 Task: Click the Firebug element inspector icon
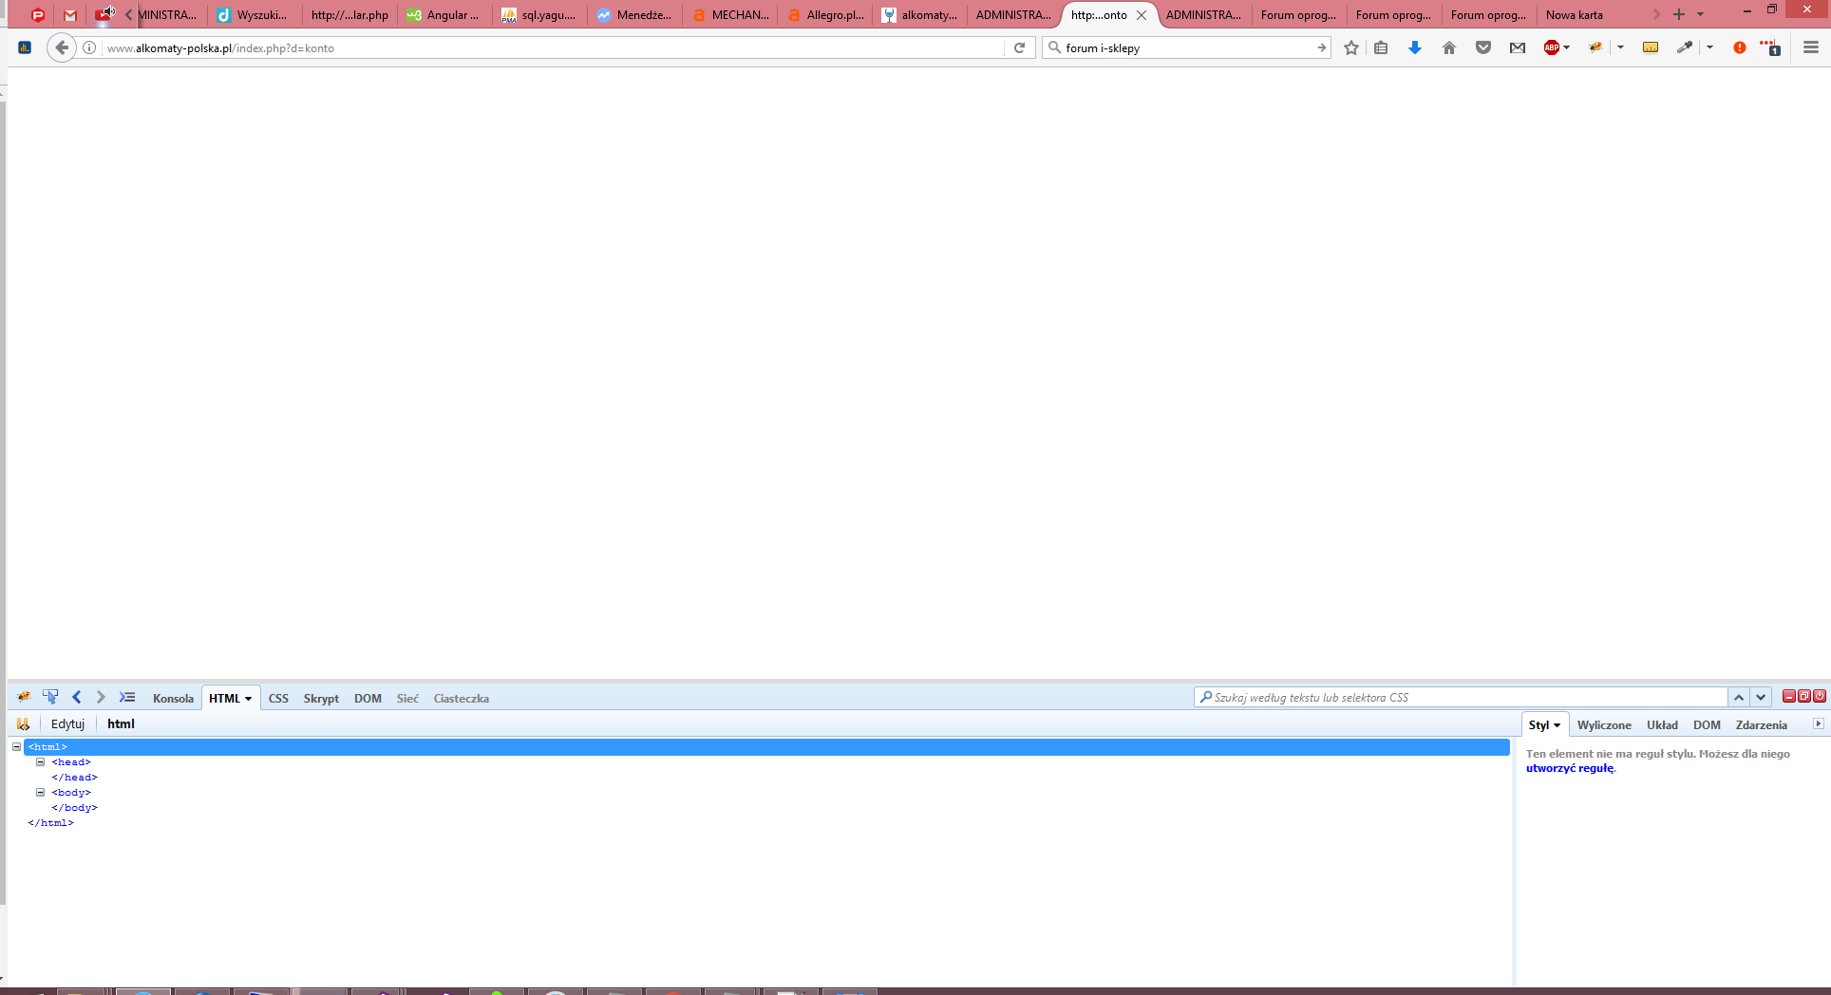point(50,697)
